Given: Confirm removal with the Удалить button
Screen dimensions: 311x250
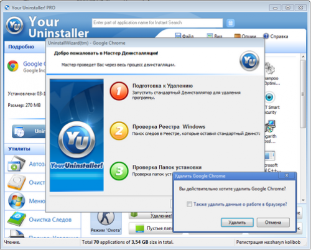Looking at the screenshot, I should click(237, 223).
